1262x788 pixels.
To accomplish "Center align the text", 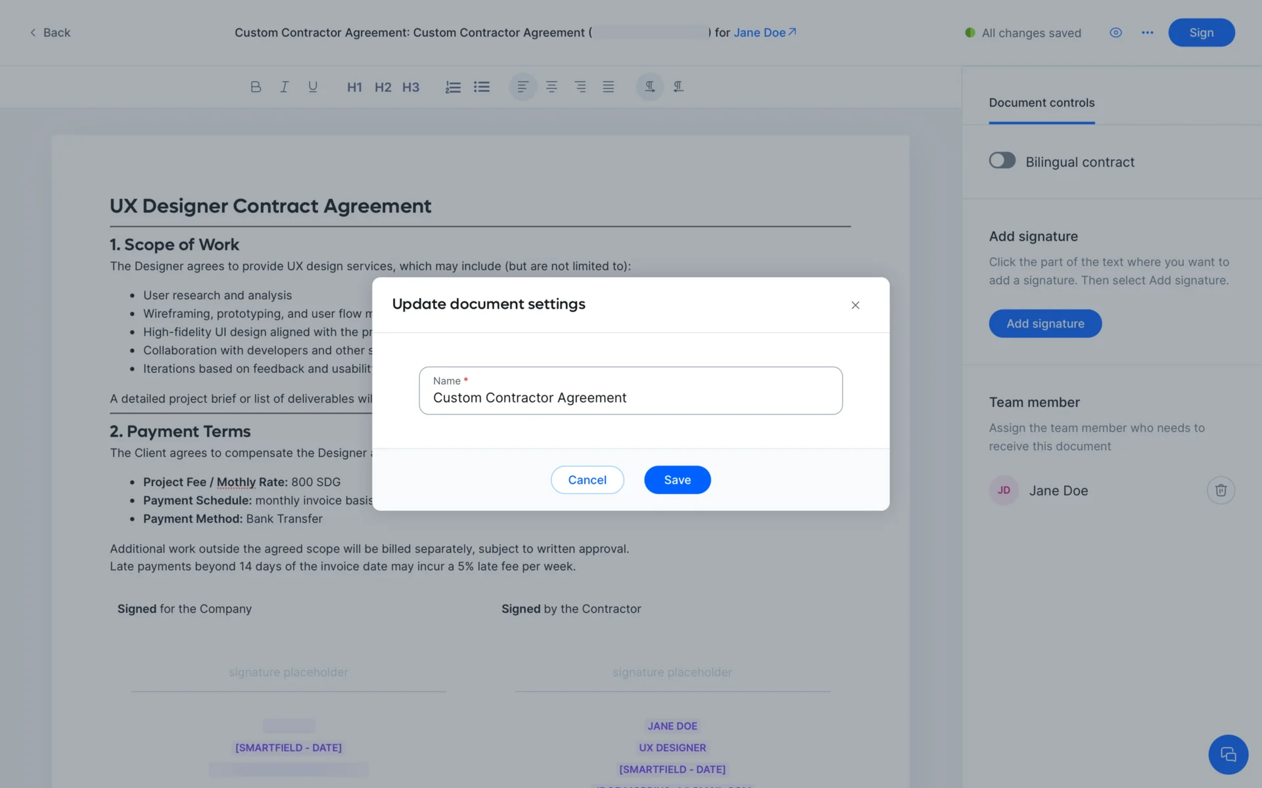I will 551,87.
